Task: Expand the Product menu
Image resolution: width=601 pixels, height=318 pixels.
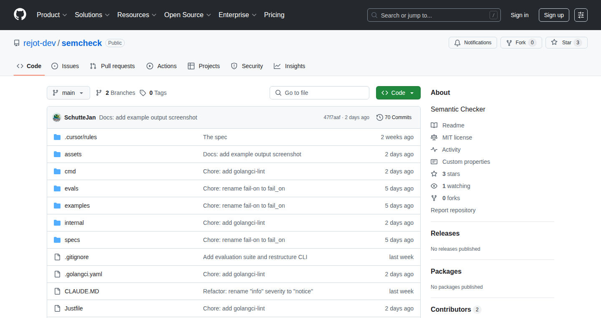Action: [x=52, y=15]
